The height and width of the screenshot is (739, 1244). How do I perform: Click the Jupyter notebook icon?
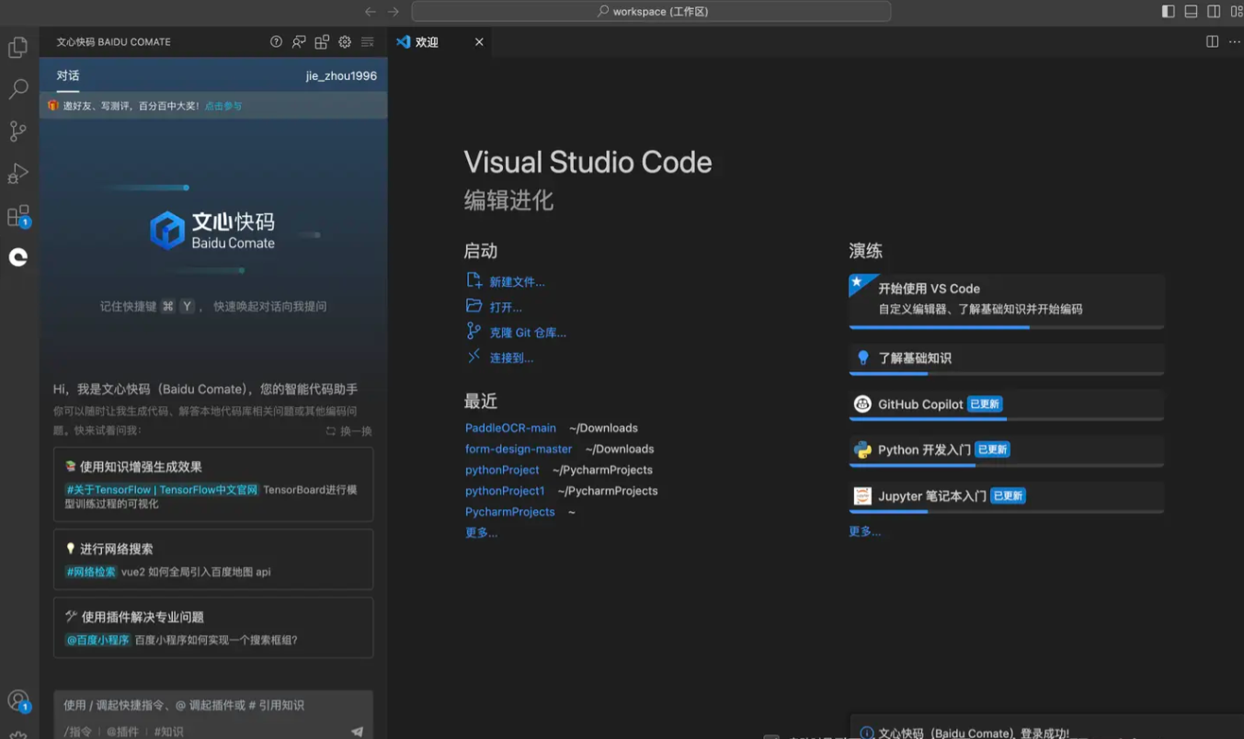pyautogui.click(x=862, y=495)
